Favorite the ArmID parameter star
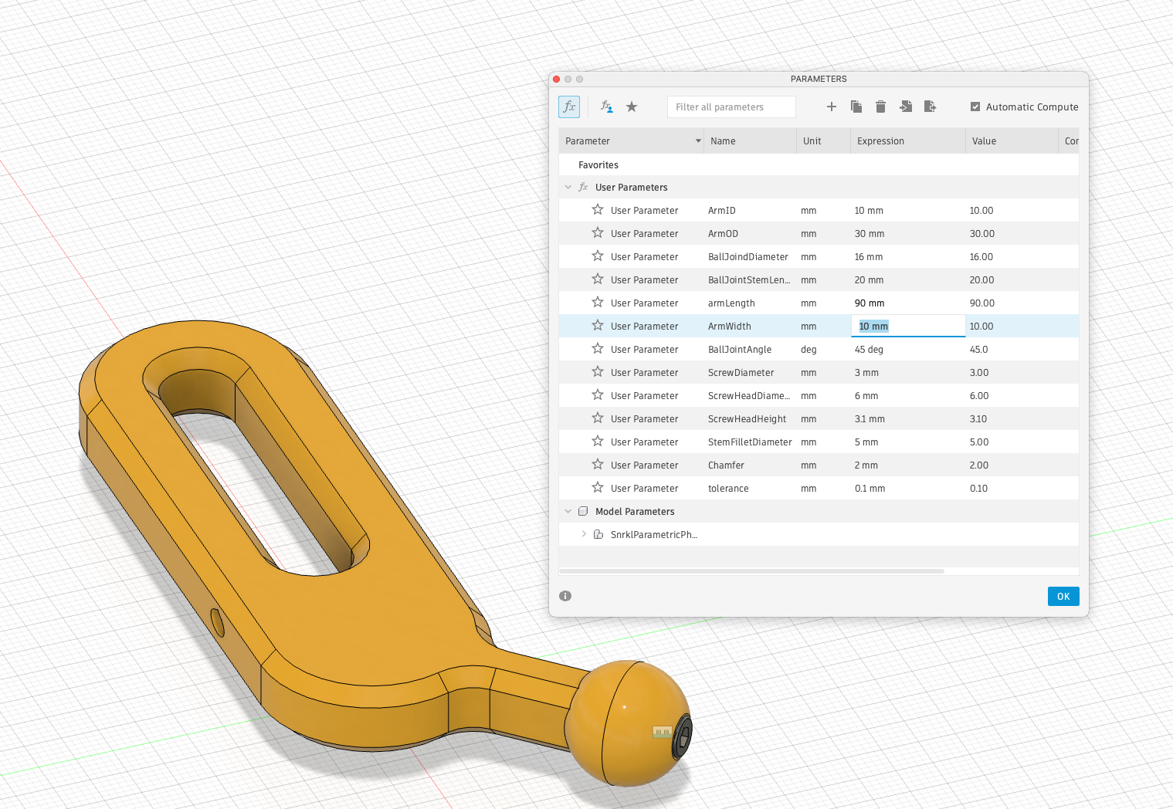 click(598, 210)
